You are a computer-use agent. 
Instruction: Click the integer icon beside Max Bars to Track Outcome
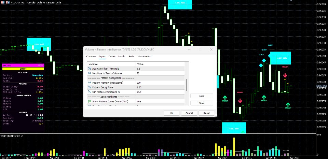pos(89,73)
